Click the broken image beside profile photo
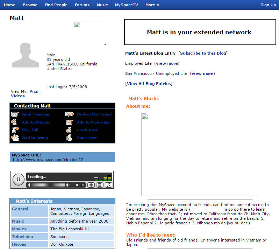 [89, 34]
